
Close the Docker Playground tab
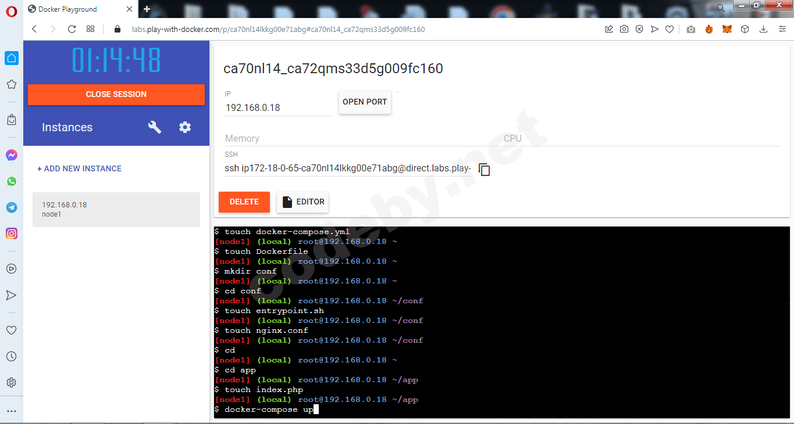[x=130, y=9]
